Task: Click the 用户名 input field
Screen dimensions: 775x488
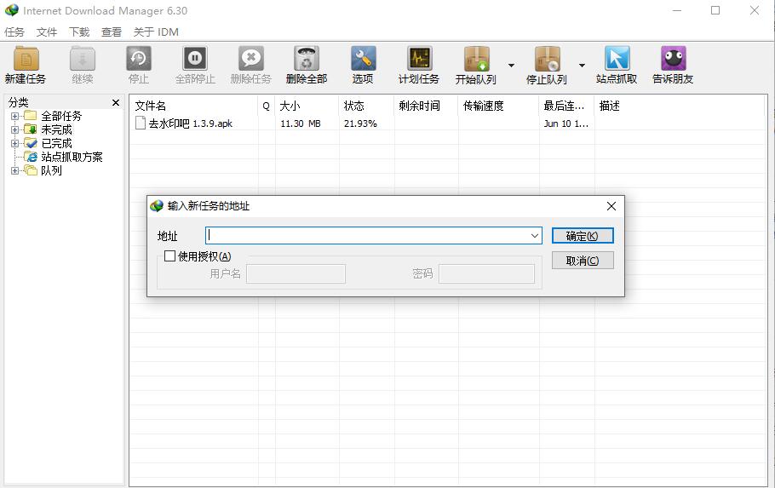Action: click(296, 274)
